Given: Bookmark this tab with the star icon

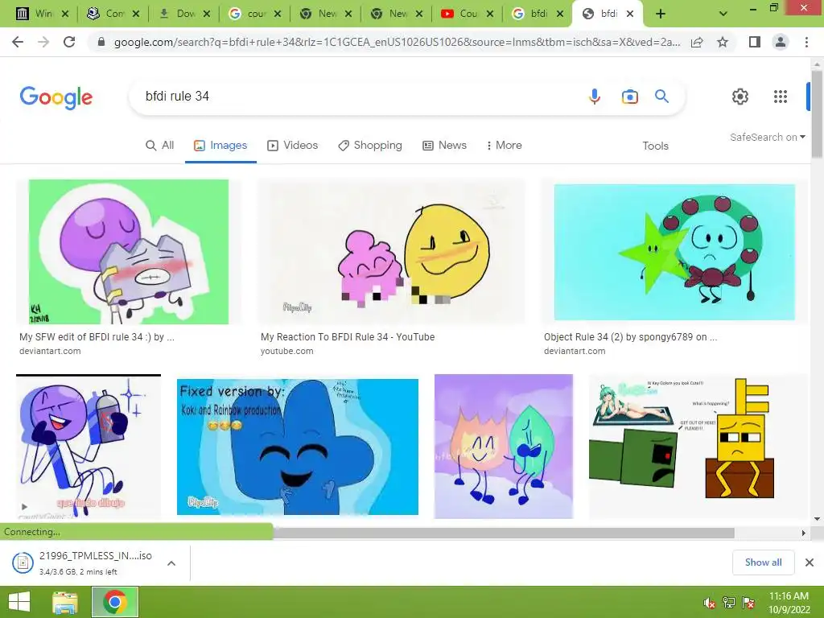Looking at the screenshot, I should [x=723, y=42].
